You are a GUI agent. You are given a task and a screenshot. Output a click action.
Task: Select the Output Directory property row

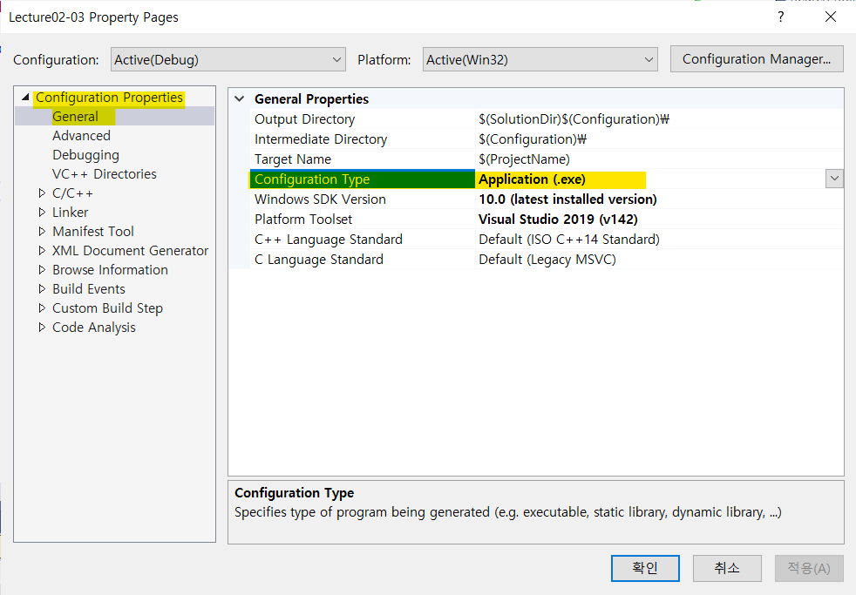[x=547, y=118]
